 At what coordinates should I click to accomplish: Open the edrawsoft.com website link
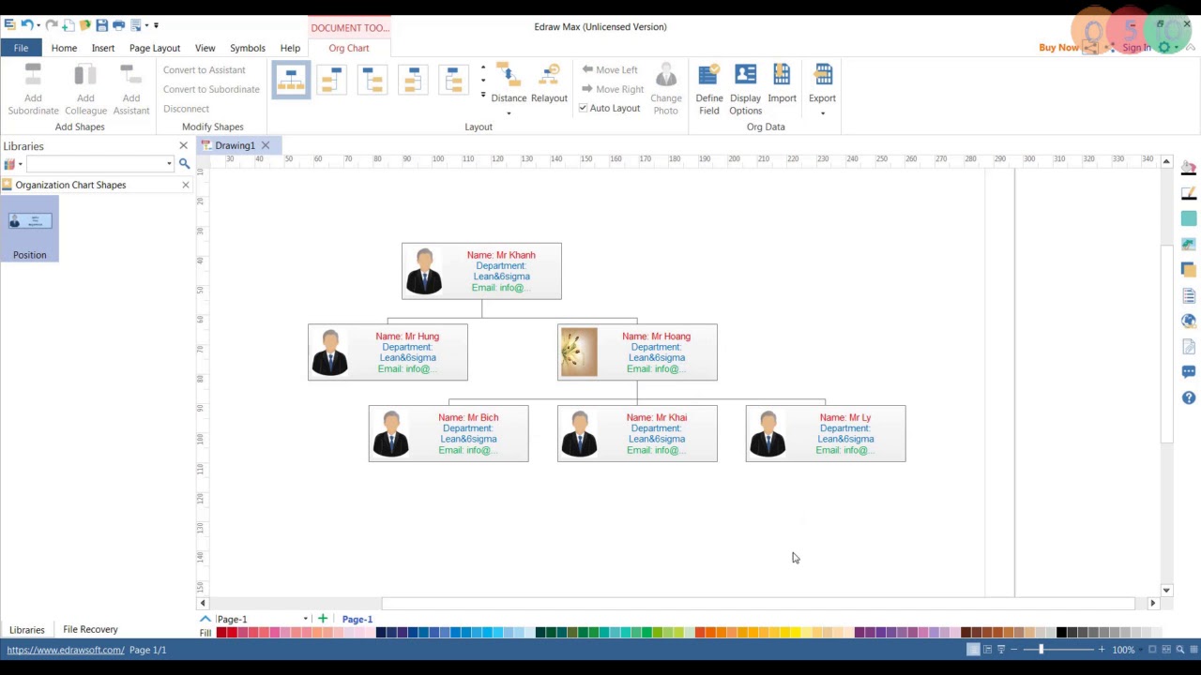click(66, 650)
